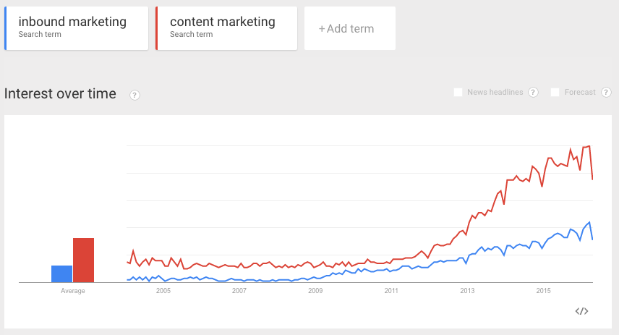
Task: Open help icon beside Interest over time
Action: click(x=135, y=95)
